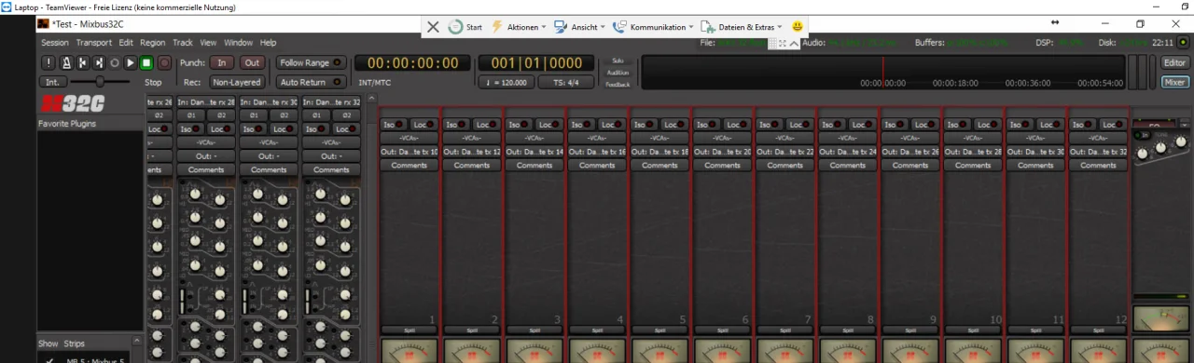Close the TeamViewer toolbar with X
The image size is (1194, 363).
pos(433,27)
